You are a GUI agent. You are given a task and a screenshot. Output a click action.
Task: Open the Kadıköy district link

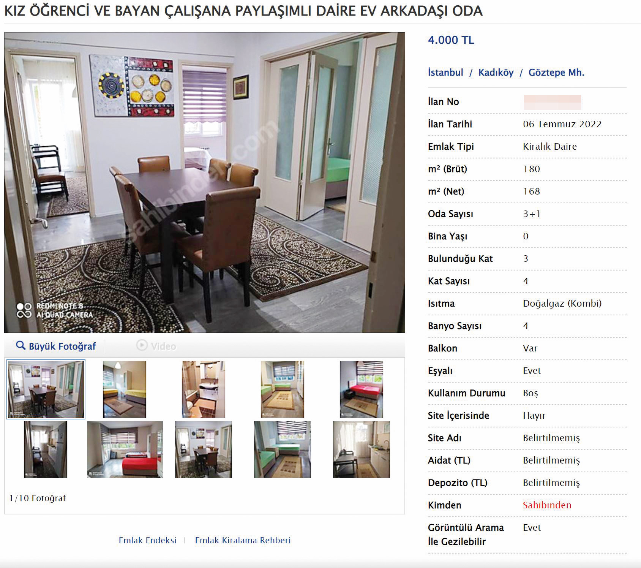[x=496, y=73]
